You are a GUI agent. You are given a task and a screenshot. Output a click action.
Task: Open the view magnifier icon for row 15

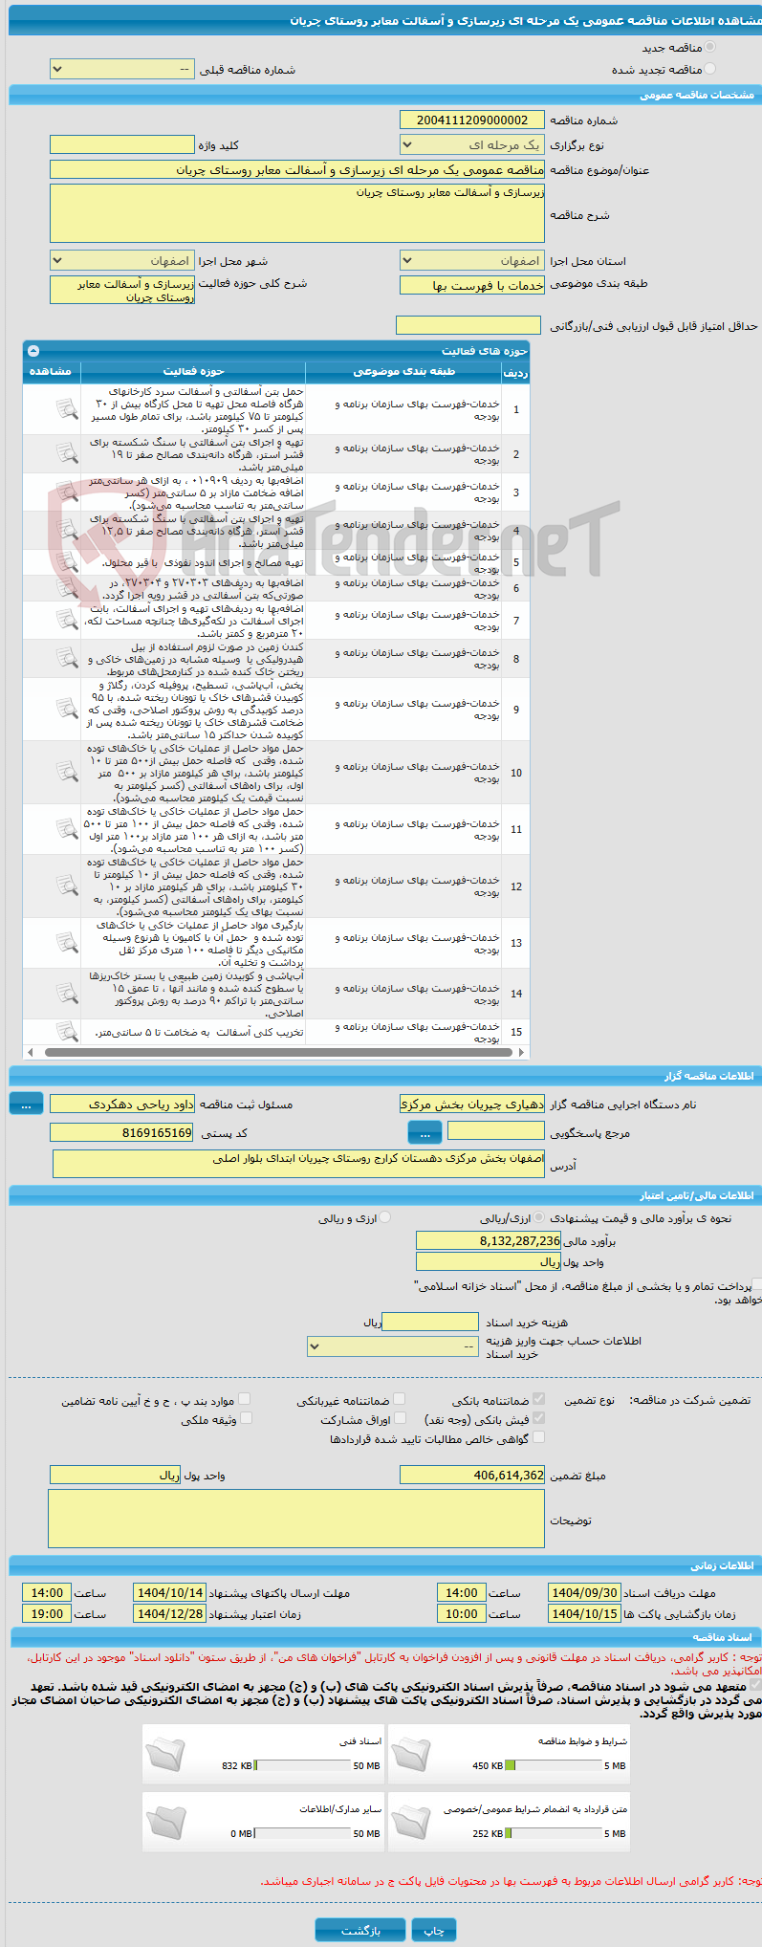pyautogui.click(x=66, y=1032)
